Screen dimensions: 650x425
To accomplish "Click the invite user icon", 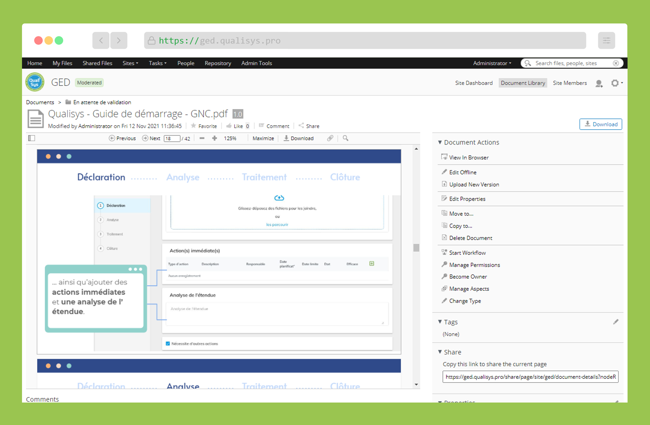I will tap(599, 83).
